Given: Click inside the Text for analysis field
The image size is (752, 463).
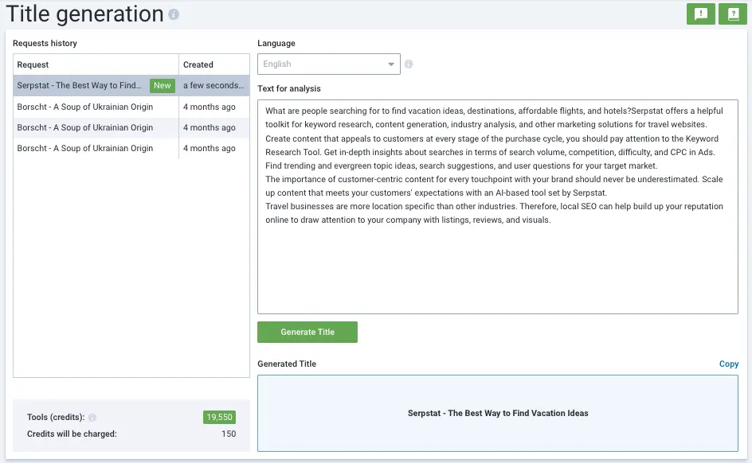Looking at the screenshot, I should click(498, 207).
